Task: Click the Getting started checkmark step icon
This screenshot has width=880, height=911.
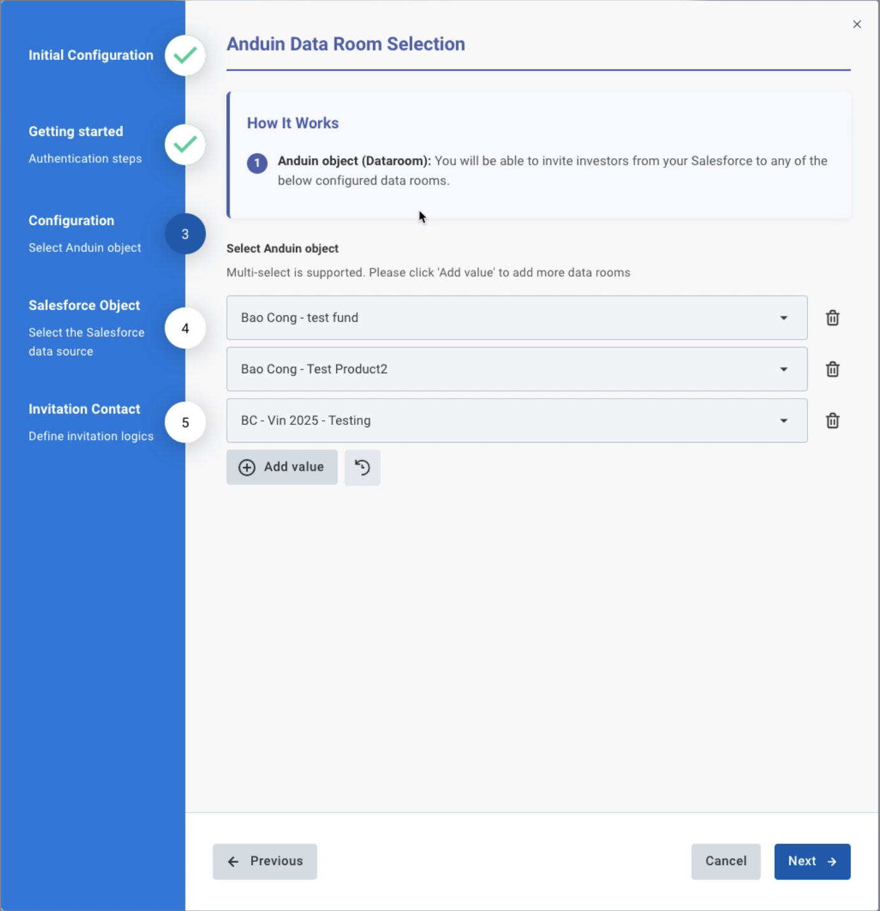Action: 185,145
